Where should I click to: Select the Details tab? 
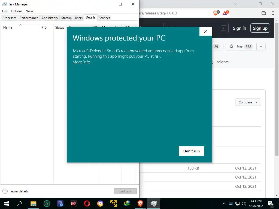pyautogui.click(x=90, y=17)
